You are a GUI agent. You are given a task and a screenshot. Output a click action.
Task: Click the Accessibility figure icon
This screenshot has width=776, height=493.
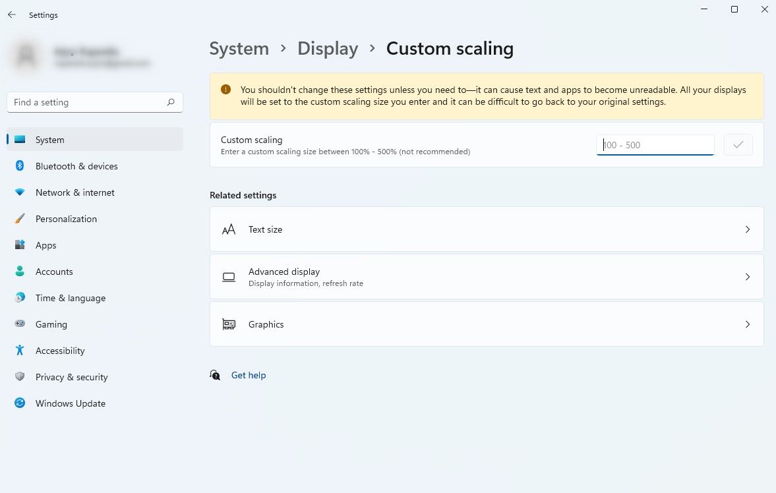tap(20, 350)
